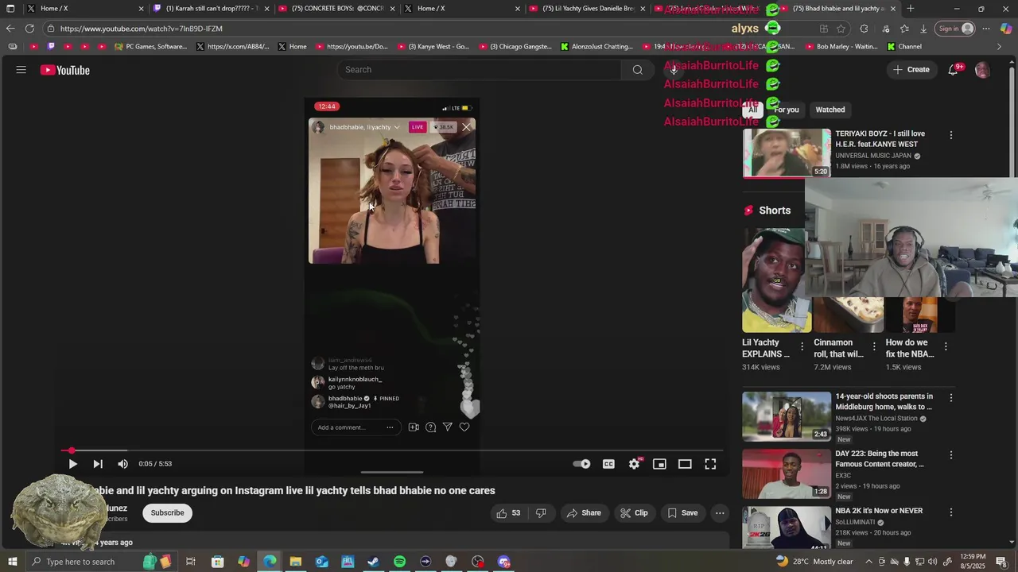The image size is (1018, 572).
Task: Open YouTube notifications bell
Action: point(954,70)
